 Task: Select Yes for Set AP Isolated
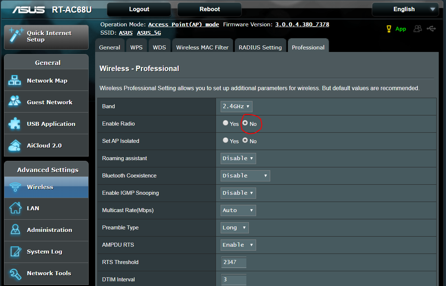point(226,141)
